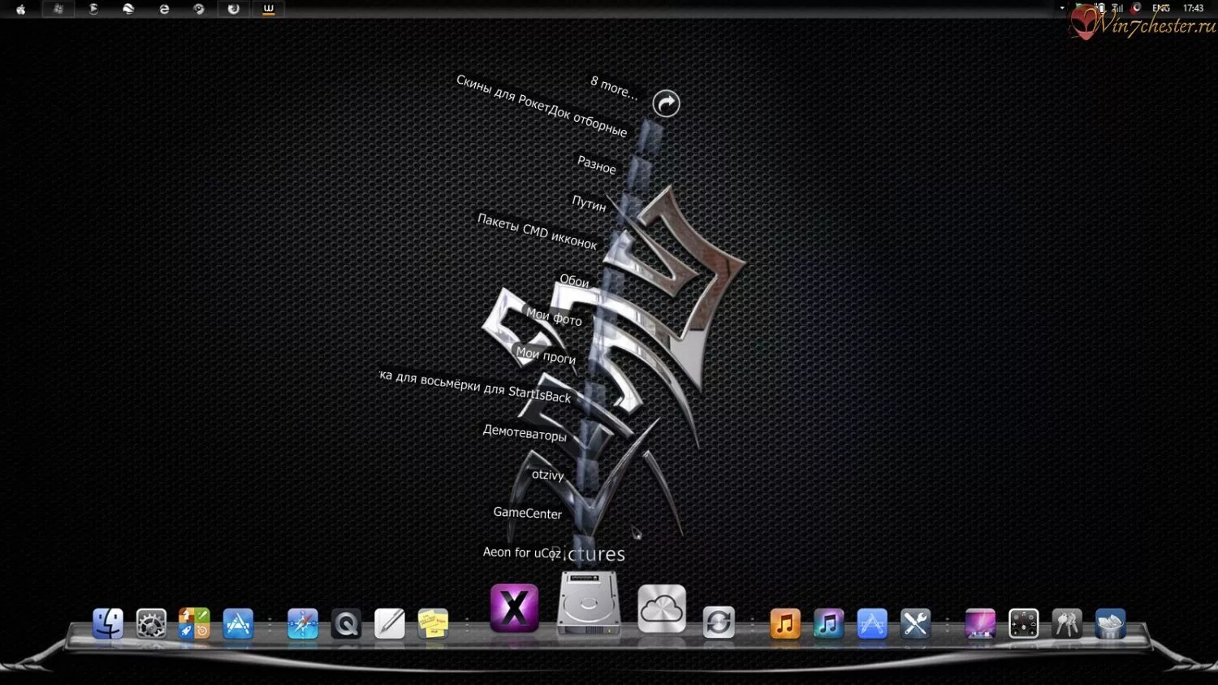
Task: Open 'Скины для РокетДок отборные' stack item
Action: pos(542,106)
